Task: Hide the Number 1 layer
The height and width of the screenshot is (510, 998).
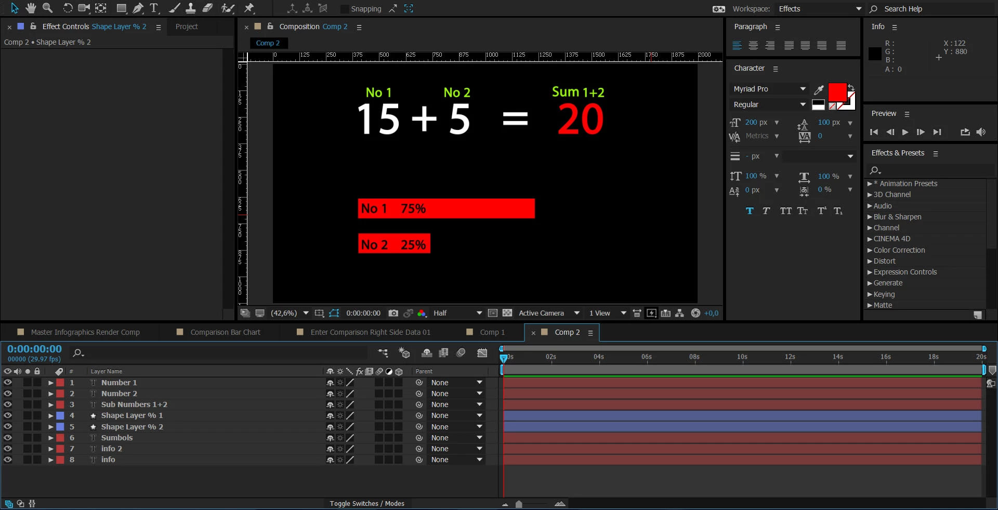Action: tap(8, 382)
